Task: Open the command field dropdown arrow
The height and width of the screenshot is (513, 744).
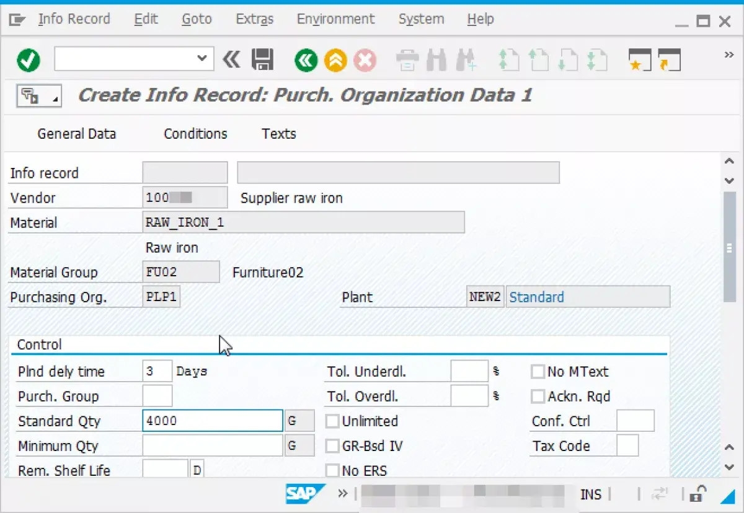Action: click(x=201, y=59)
